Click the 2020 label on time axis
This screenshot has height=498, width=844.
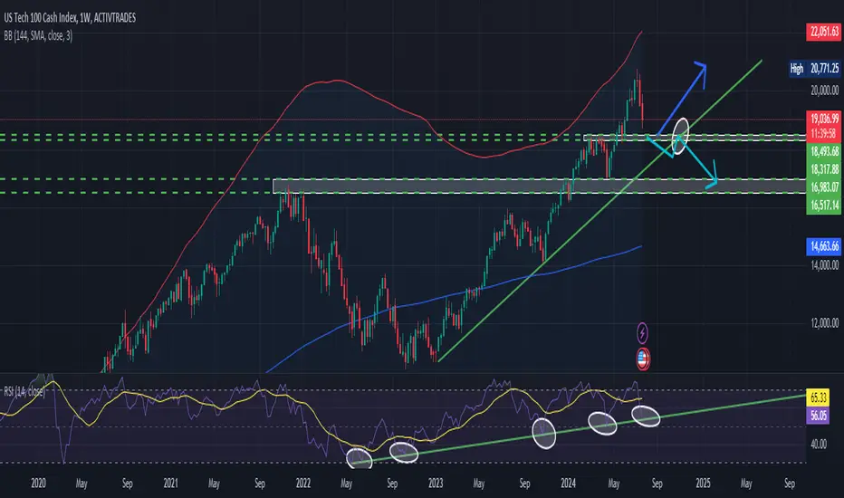(x=38, y=483)
